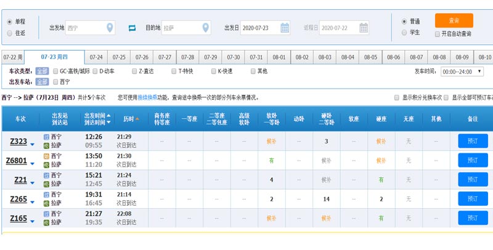
Task: Click the soft sleeper 有 cell for Z6801
Action: click(271, 161)
